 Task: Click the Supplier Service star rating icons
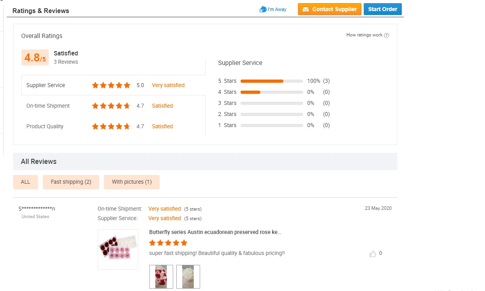(111, 85)
